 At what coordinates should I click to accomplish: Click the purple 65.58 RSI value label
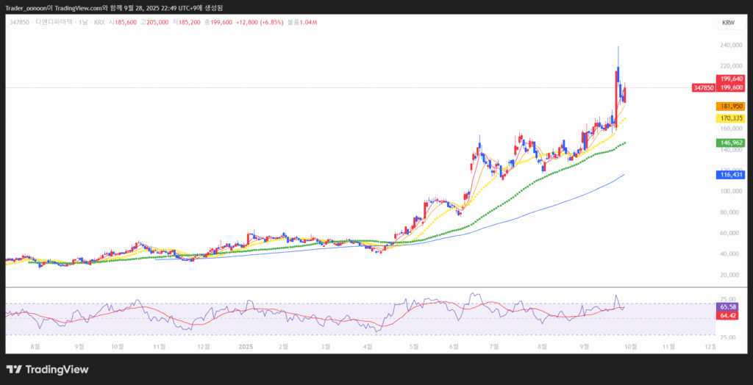(x=728, y=306)
